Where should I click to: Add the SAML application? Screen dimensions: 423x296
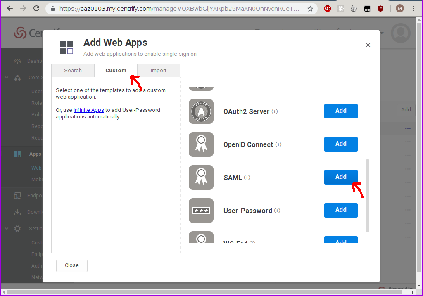[x=341, y=177]
